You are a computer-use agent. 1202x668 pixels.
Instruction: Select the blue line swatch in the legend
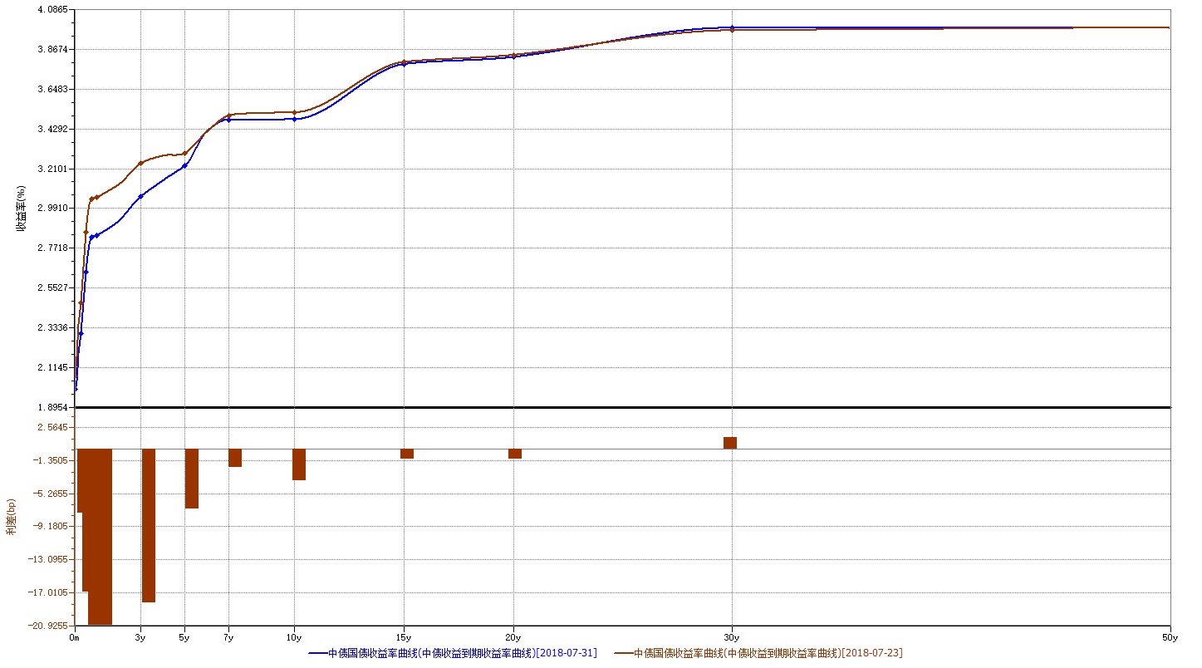click(x=317, y=654)
